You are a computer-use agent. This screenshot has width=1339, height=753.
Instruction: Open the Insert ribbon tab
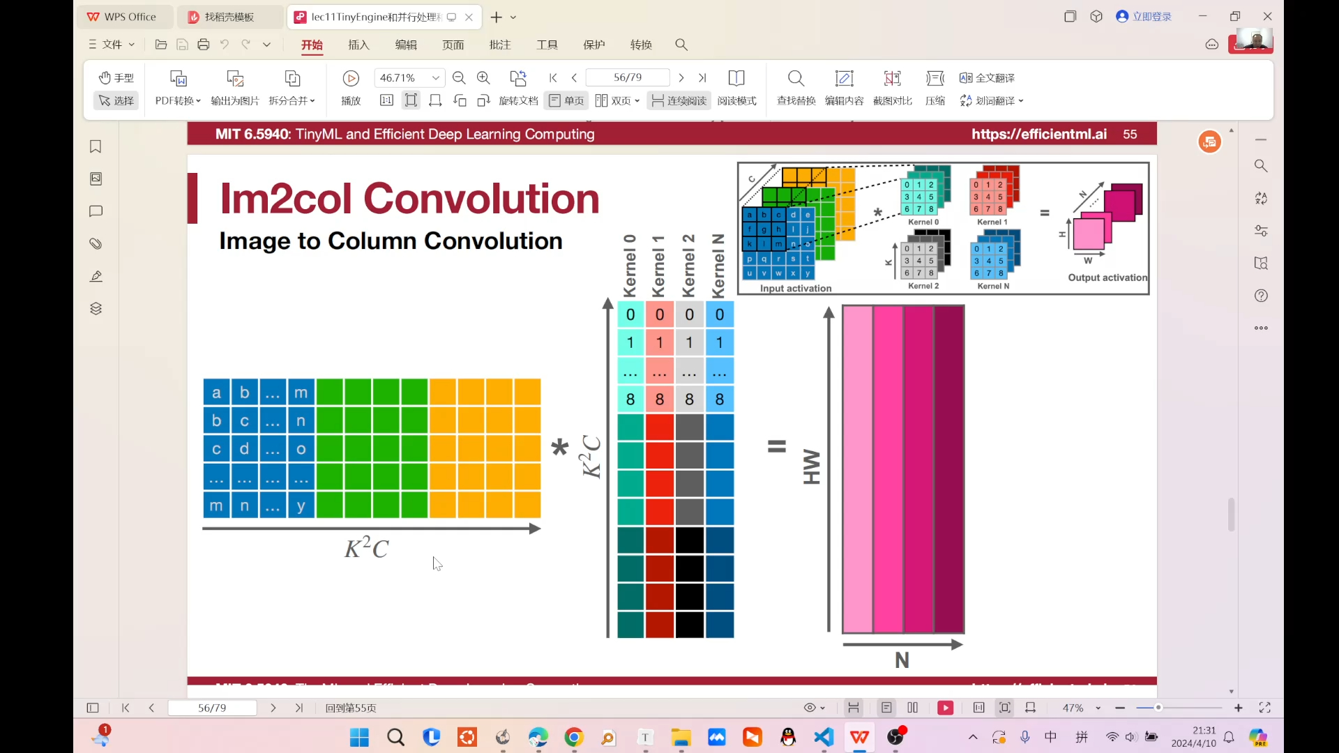pos(358,45)
